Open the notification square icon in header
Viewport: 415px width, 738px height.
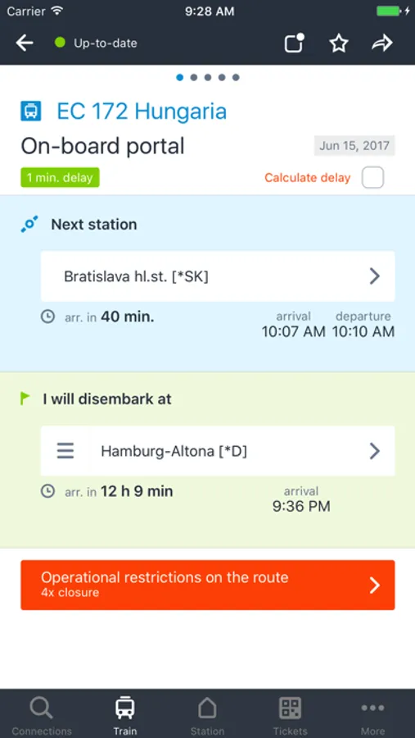(x=295, y=43)
